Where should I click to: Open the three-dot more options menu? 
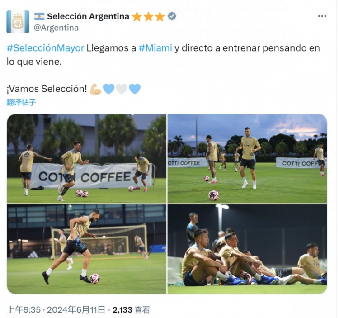pyautogui.click(x=322, y=16)
